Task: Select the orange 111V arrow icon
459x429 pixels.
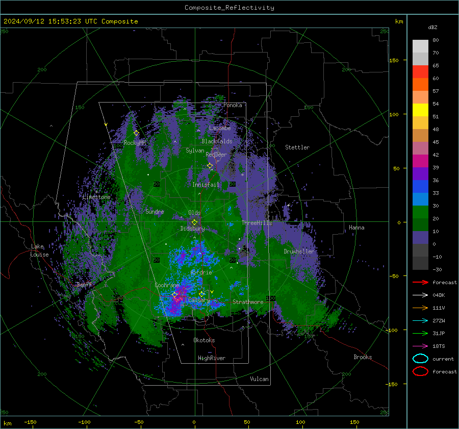Action: (420, 308)
